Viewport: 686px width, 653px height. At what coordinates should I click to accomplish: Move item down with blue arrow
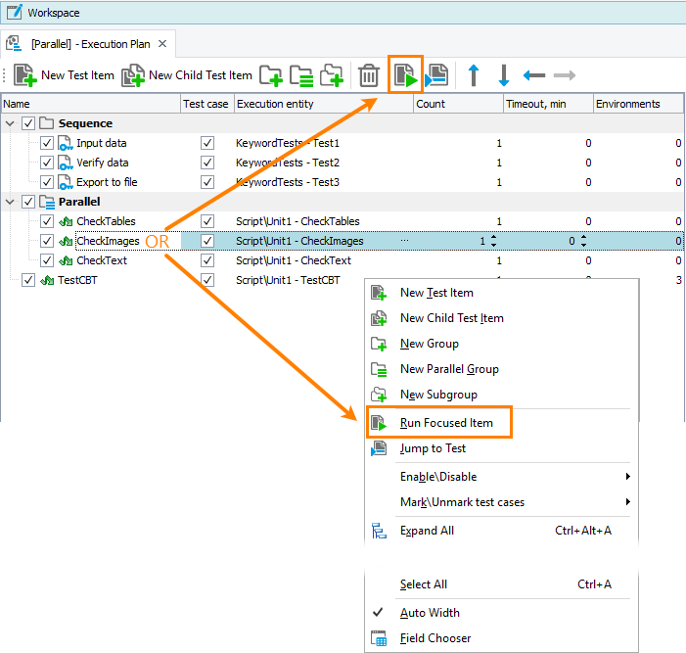(x=504, y=75)
